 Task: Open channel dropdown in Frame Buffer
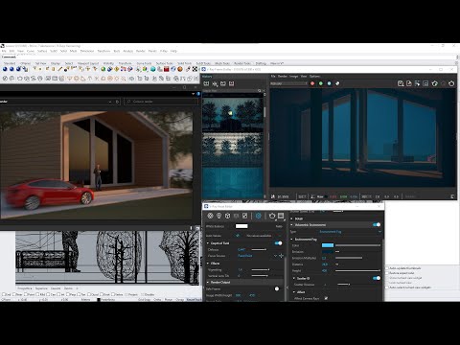click(x=288, y=83)
